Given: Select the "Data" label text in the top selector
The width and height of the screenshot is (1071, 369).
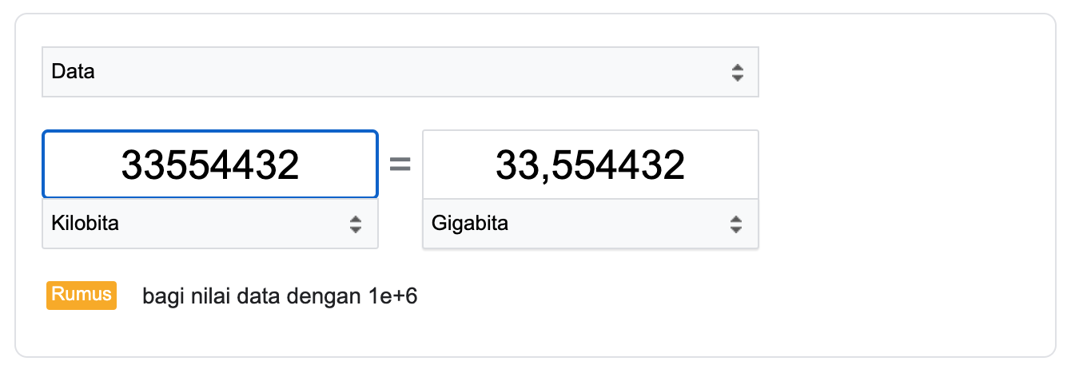Looking at the screenshot, I should click(73, 72).
